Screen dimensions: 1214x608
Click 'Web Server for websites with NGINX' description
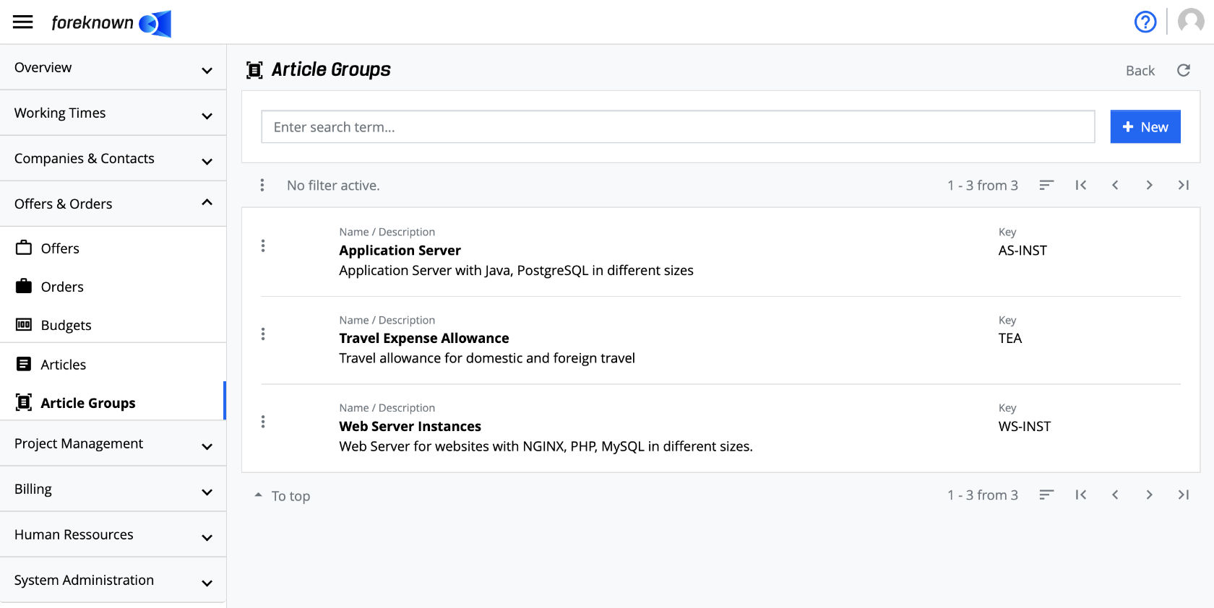[x=546, y=446]
